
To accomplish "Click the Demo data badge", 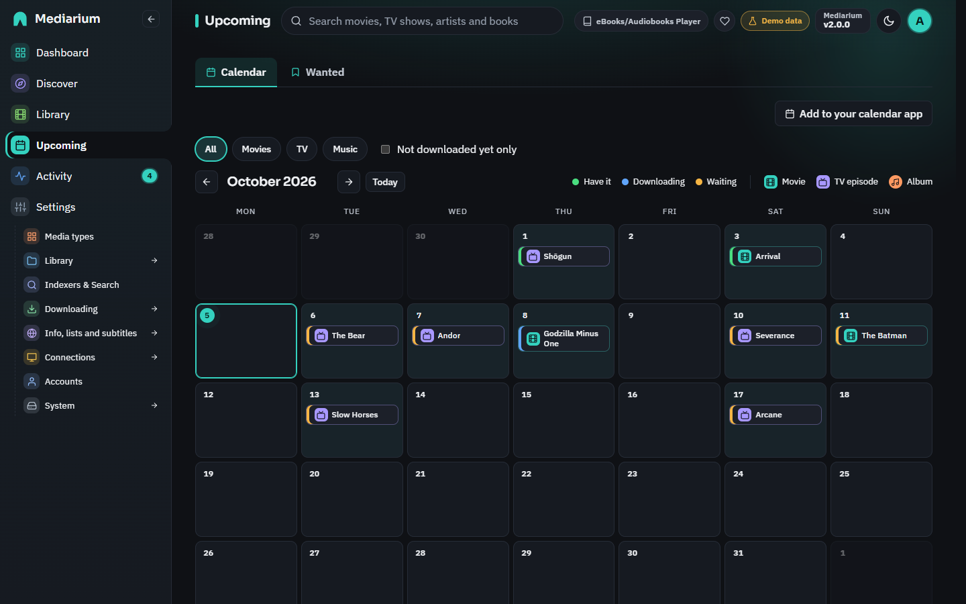I will (x=775, y=21).
